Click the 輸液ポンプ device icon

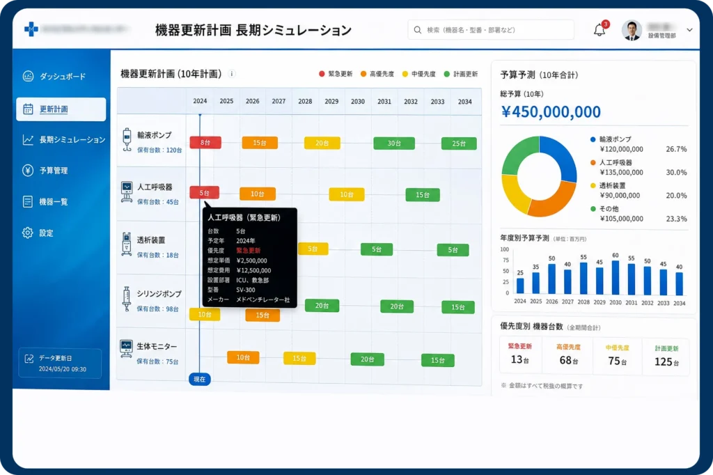127,140
